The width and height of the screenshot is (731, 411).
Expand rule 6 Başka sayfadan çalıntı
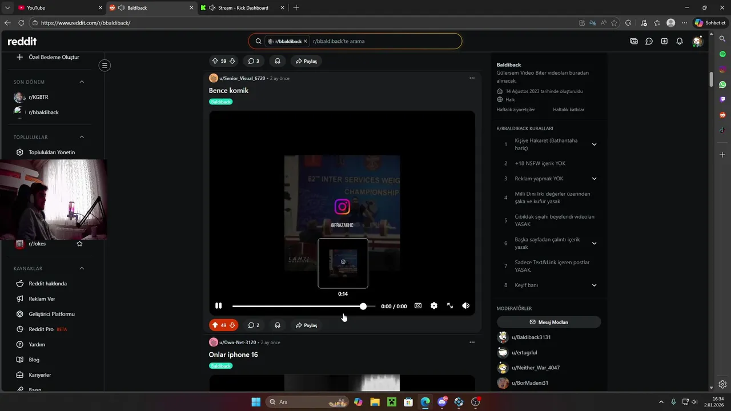(x=594, y=243)
